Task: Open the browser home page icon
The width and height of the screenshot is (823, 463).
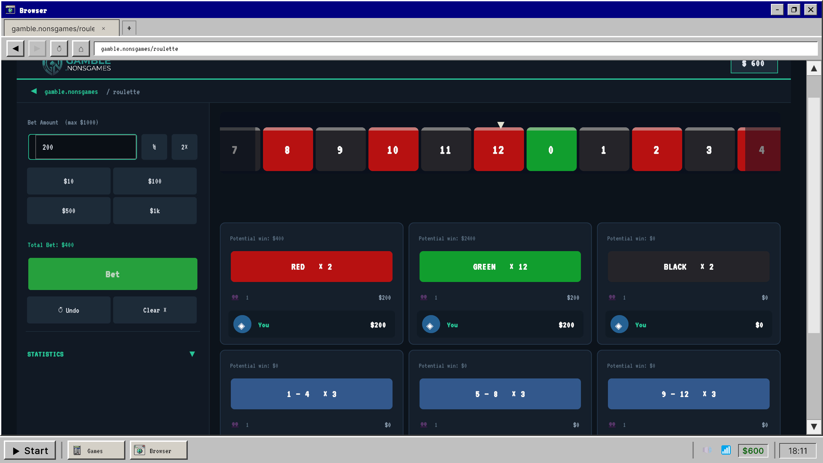Action: click(81, 49)
